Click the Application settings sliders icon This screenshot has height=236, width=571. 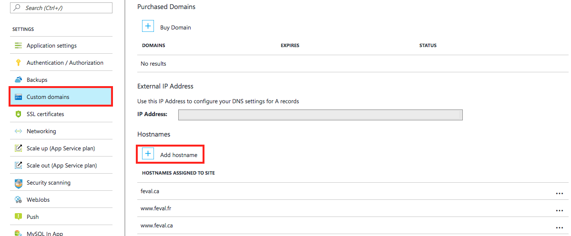tap(19, 46)
